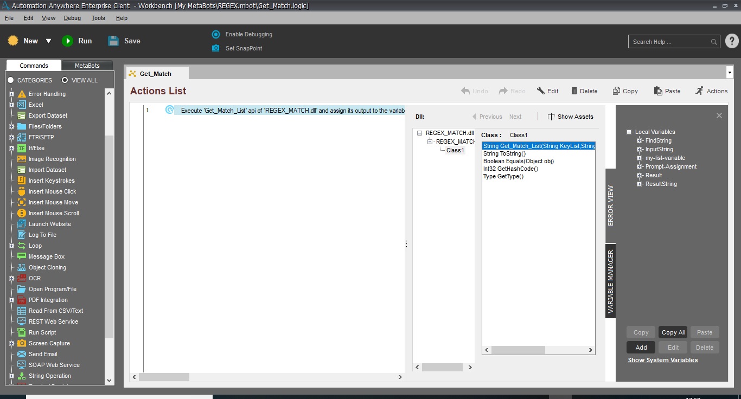
Task: Collapse the REGEX_MATCH.dll root tree node
Action: (x=420, y=133)
